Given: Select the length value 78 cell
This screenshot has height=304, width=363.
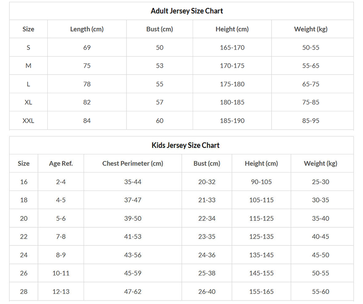Looking at the screenshot, I should point(87,84).
